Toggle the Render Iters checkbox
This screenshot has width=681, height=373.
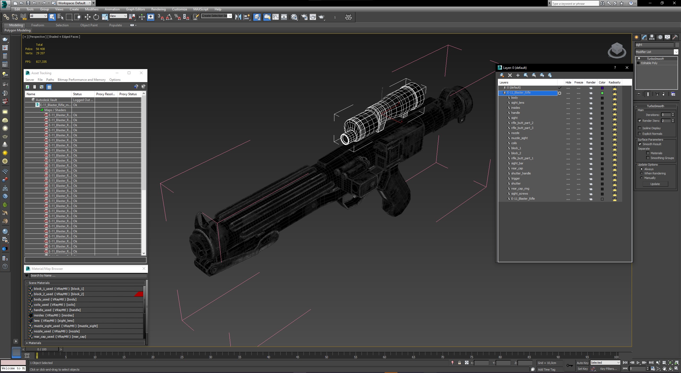click(x=640, y=121)
